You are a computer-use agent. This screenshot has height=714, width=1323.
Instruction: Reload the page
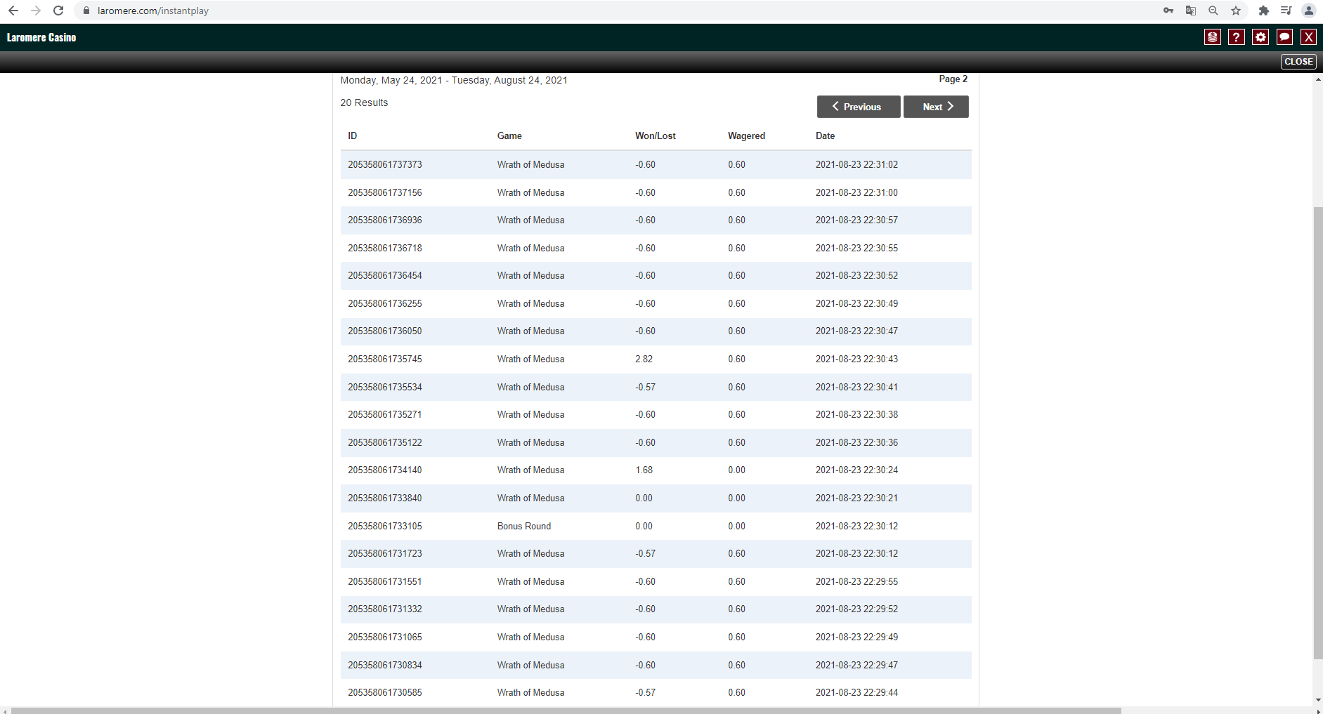coord(58,11)
